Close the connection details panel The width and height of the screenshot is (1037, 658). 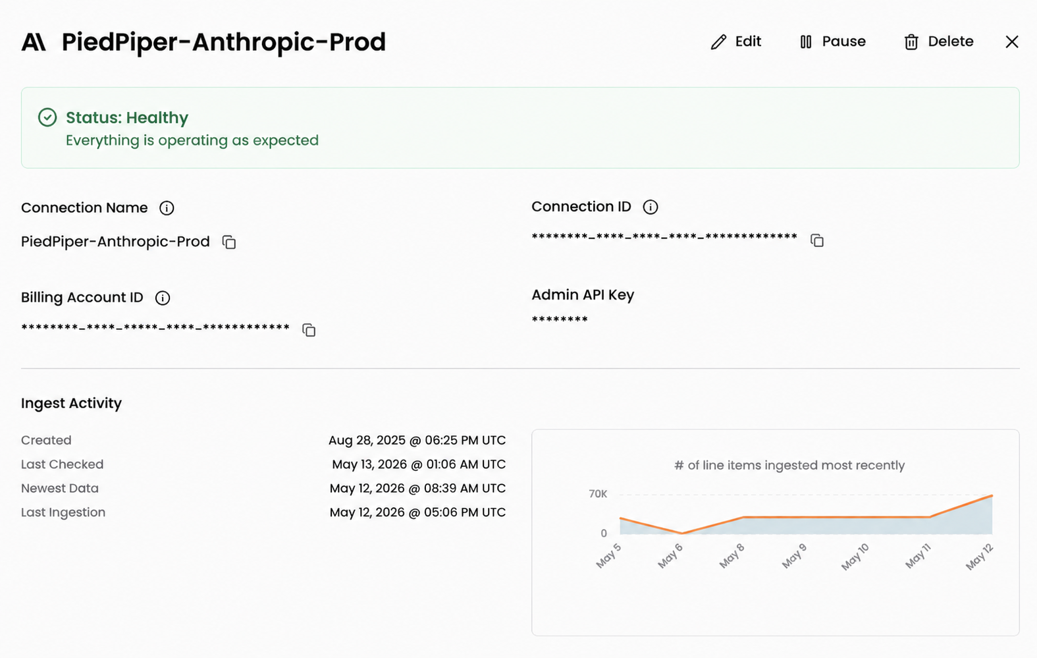pos(1012,41)
